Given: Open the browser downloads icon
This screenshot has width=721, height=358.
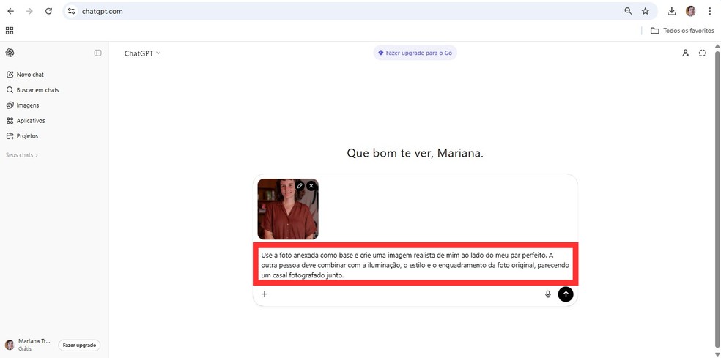Looking at the screenshot, I should pos(672,12).
